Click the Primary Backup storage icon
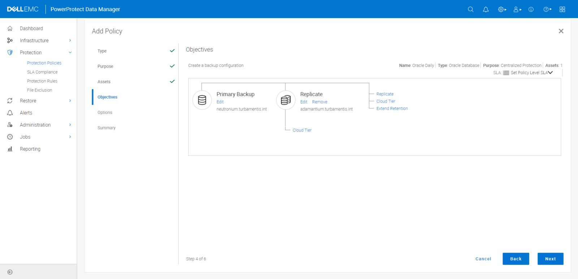Image resolution: width=578 pixels, height=279 pixels. [x=202, y=100]
